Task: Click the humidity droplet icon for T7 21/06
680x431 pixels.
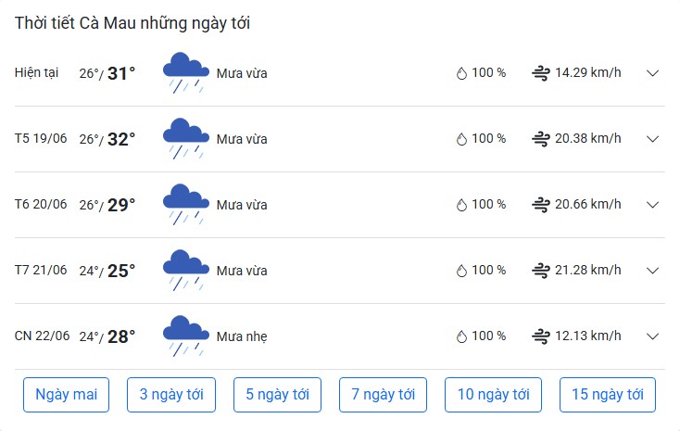Action: pos(461,271)
